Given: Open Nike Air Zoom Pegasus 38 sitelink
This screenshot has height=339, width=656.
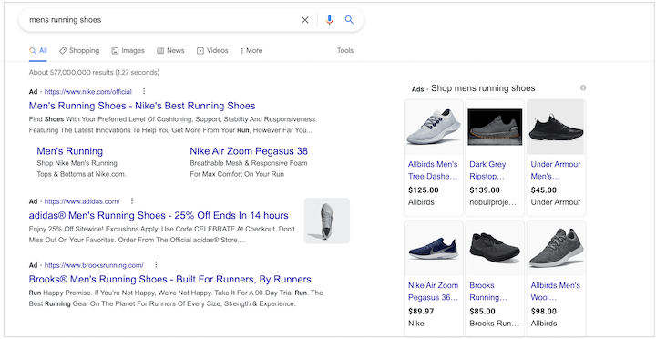Looking at the screenshot, I should (249, 151).
